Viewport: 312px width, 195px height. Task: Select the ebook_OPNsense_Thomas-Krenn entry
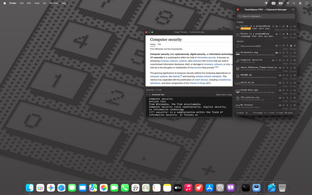click(x=266, y=69)
